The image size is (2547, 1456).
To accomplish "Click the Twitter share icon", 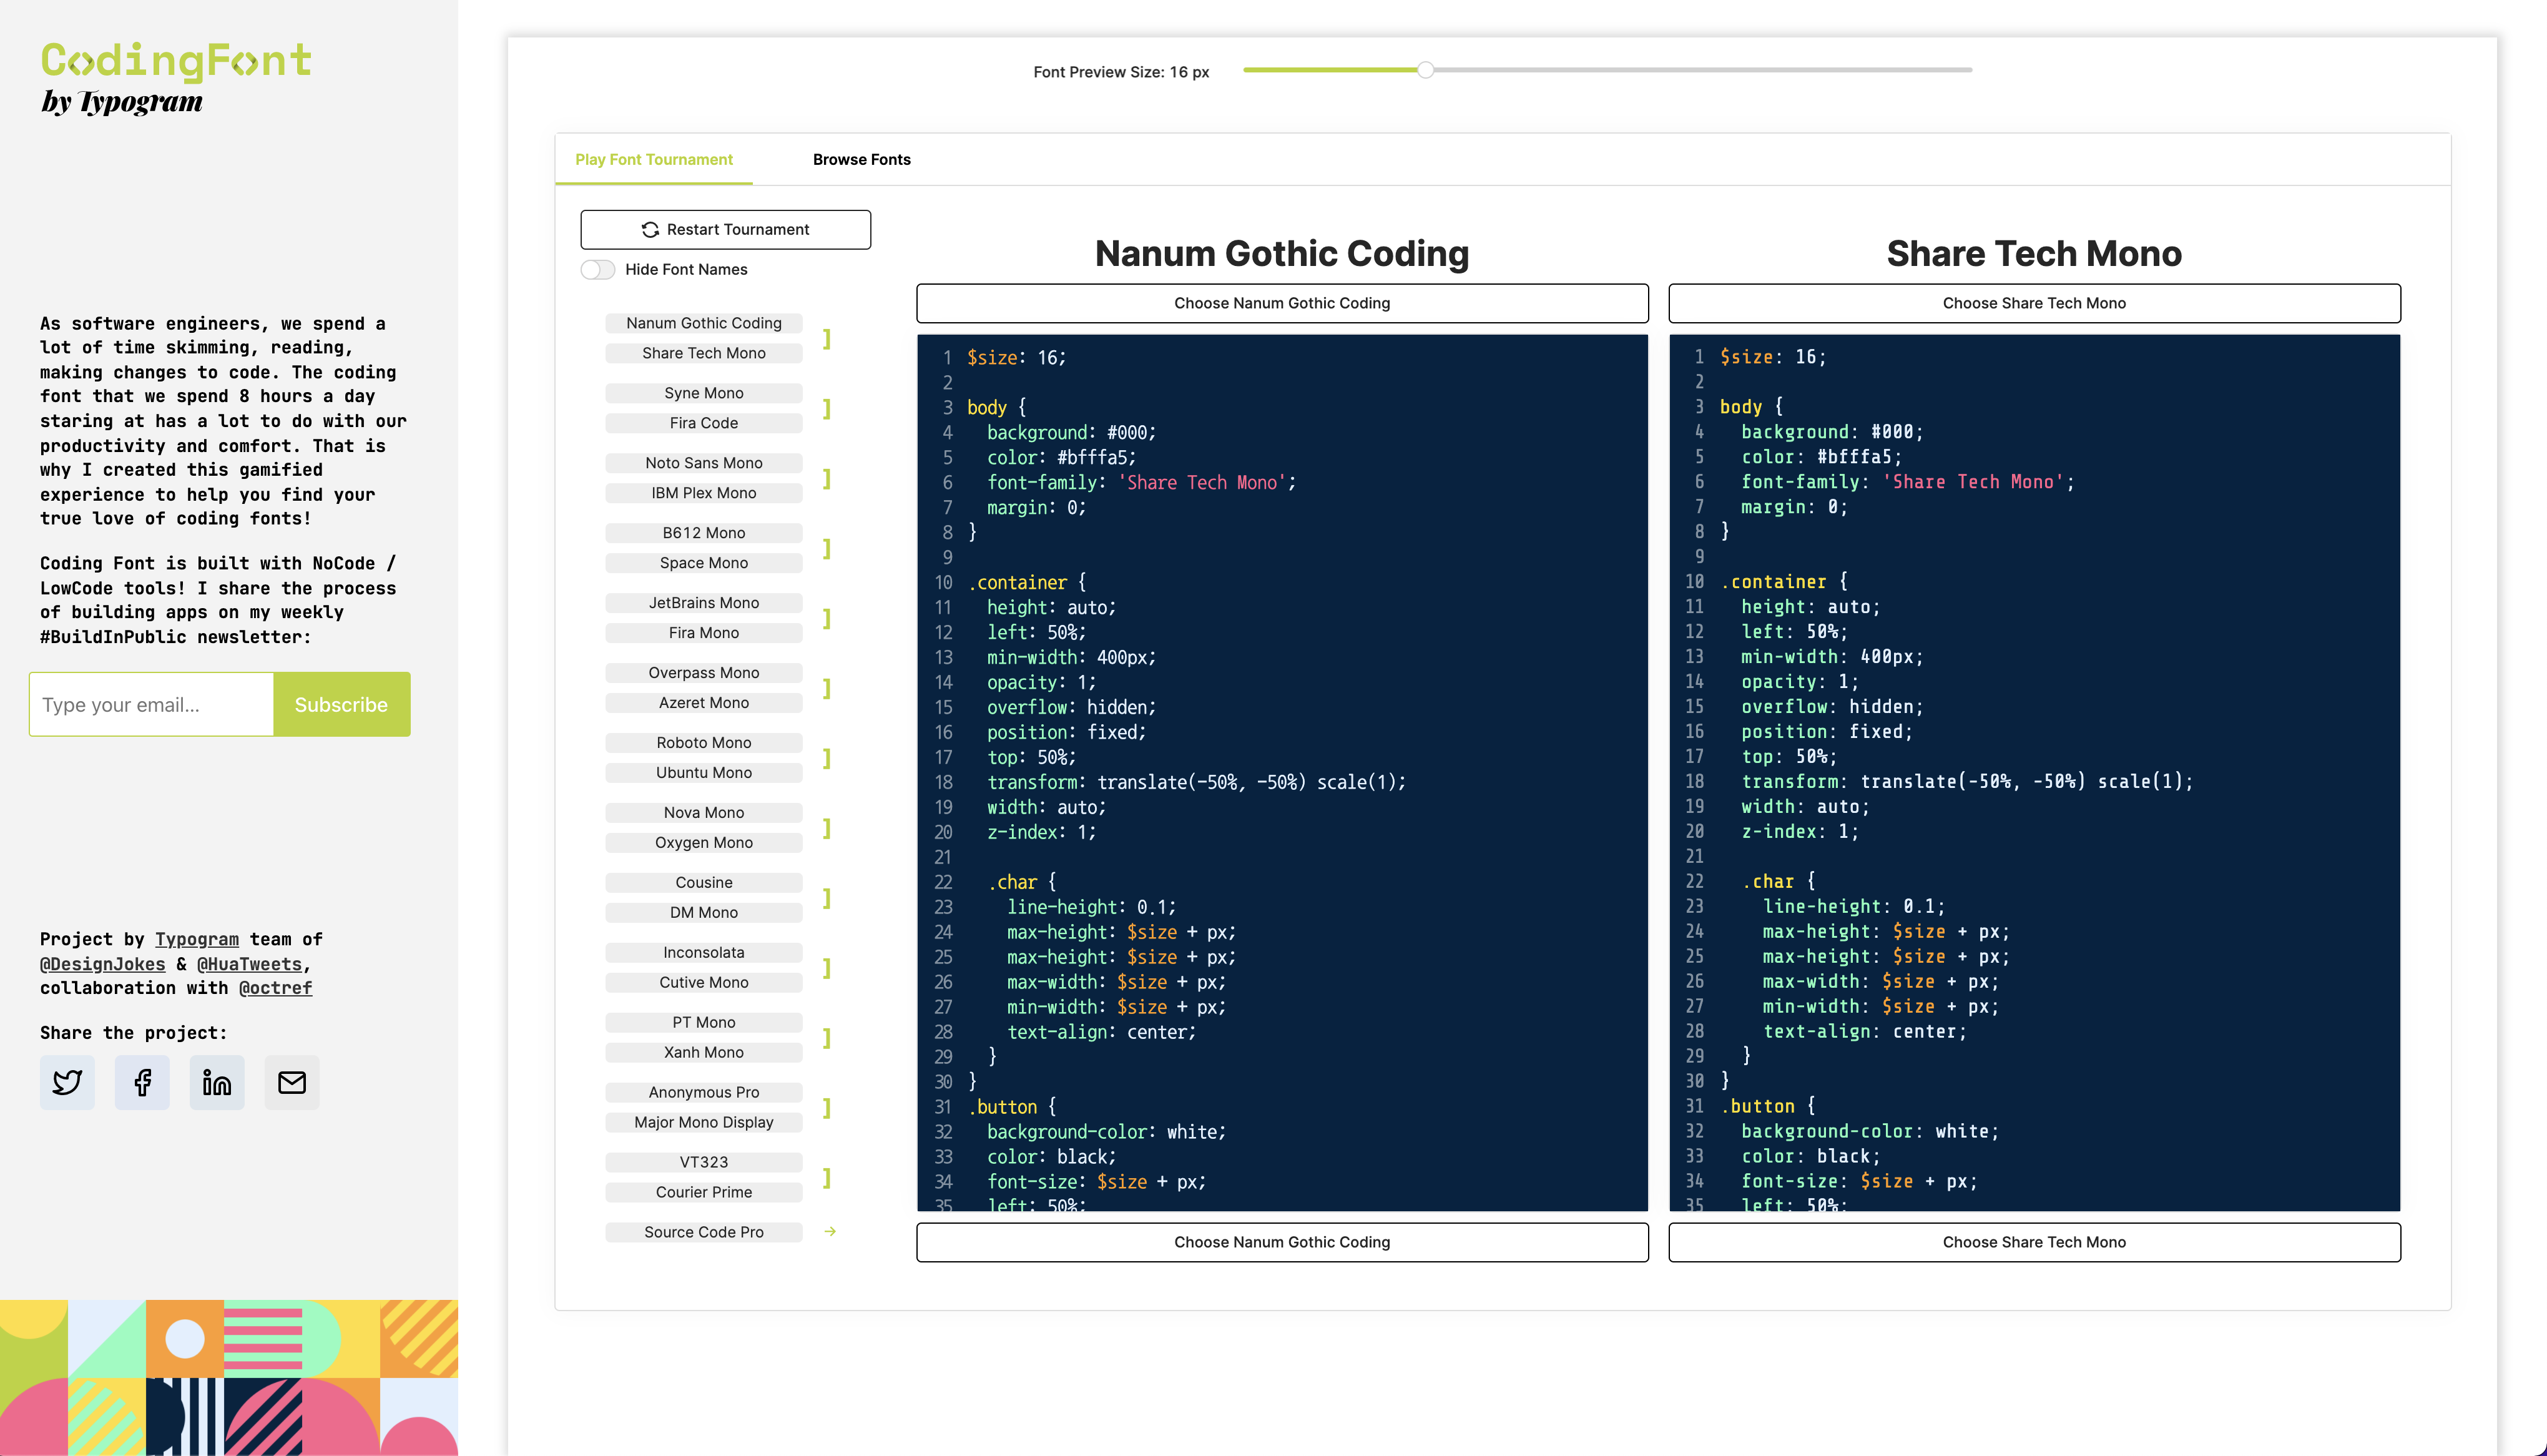I will click(67, 1082).
